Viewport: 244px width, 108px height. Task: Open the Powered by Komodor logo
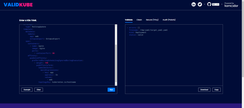(231, 5)
